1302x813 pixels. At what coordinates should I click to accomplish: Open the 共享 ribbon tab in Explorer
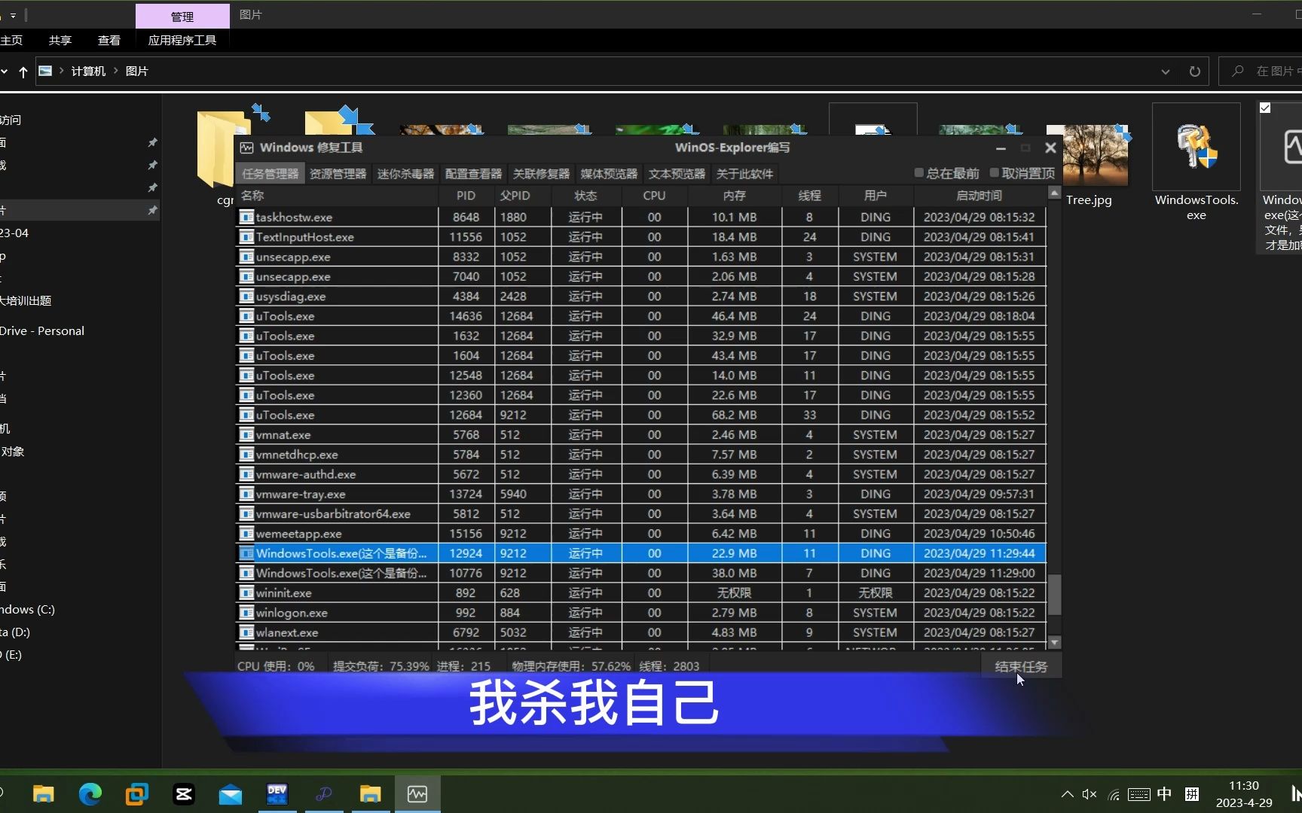(x=60, y=41)
